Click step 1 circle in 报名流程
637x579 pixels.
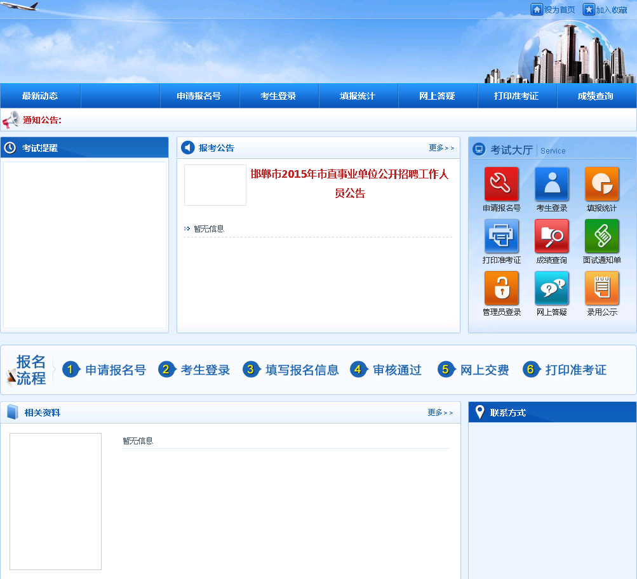pyautogui.click(x=70, y=369)
